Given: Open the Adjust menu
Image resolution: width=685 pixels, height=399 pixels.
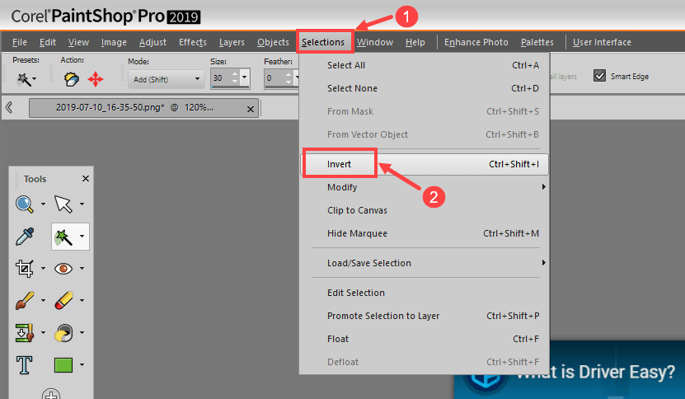Looking at the screenshot, I should point(152,42).
